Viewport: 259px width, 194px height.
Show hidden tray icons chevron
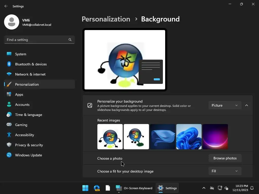click(204, 188)
